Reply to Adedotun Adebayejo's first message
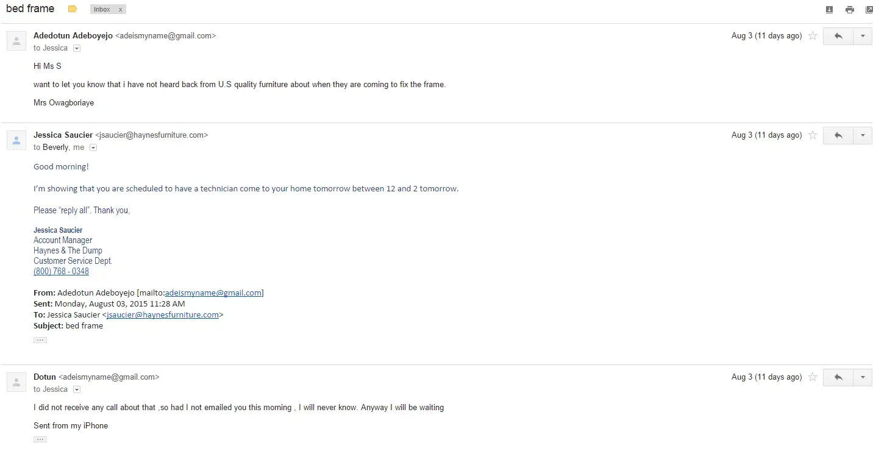 838,36
